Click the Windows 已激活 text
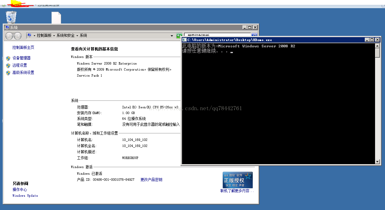 coord(89,173)
